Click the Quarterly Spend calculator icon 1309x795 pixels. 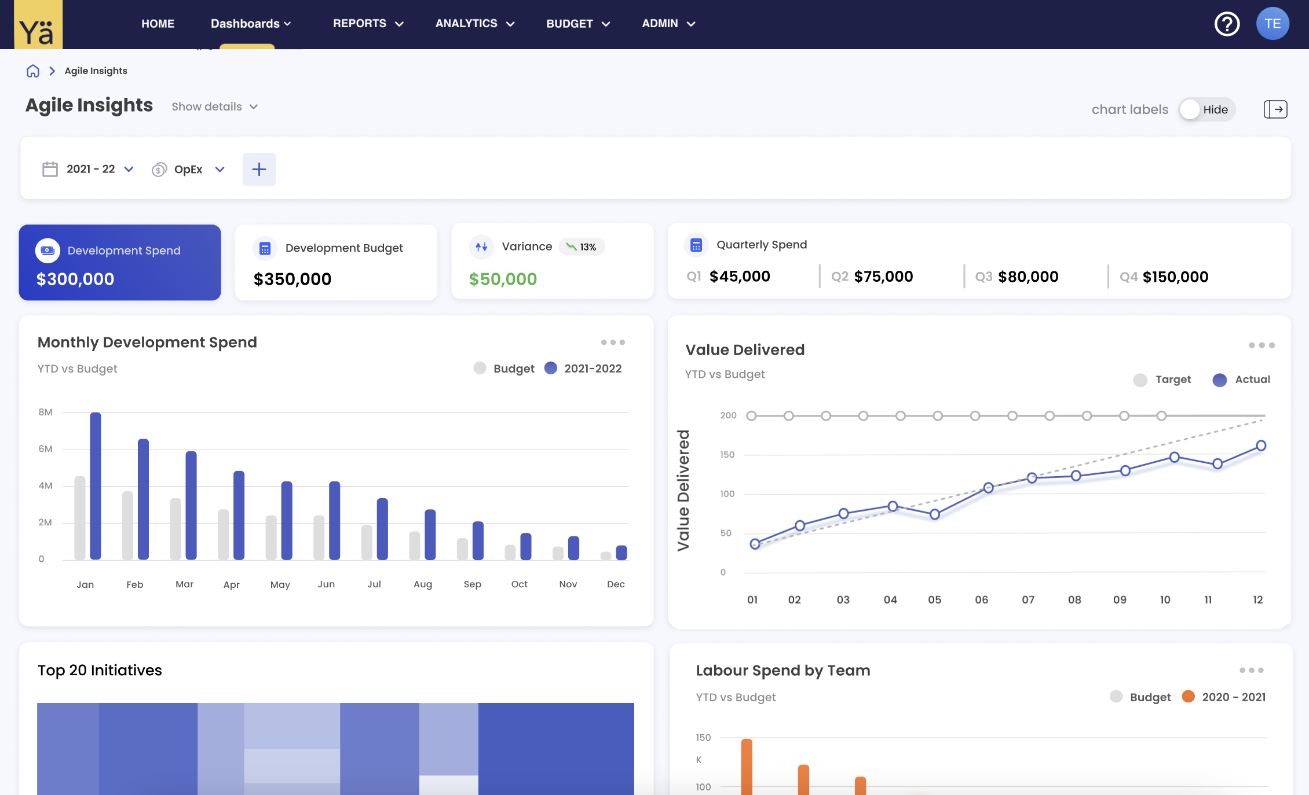696,245
